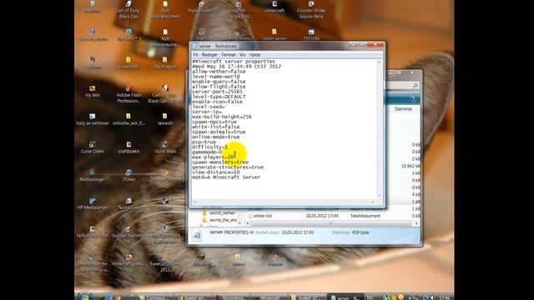Select the my skin desktop icon
The height and width of the screenshot is (300, 534).
pyautogui.click(x=93, y=92)
